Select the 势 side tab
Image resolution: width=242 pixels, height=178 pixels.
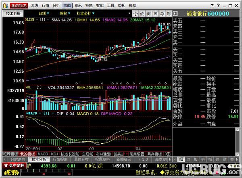tap(203, 159)
